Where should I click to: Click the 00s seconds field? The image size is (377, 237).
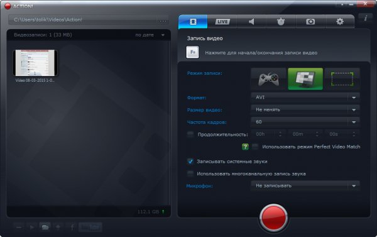pos(342,135)
